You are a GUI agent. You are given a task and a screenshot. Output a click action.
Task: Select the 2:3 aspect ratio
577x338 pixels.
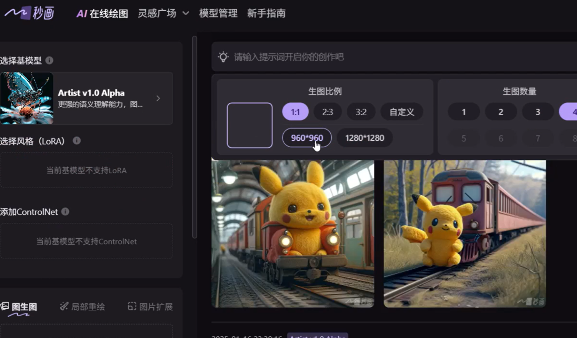(x=328, y=111)
